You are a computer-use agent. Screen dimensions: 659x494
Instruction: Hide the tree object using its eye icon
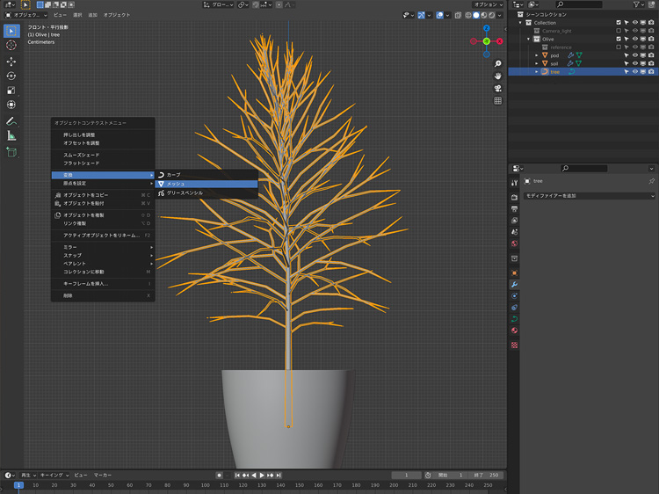click(x=635, y=71)
